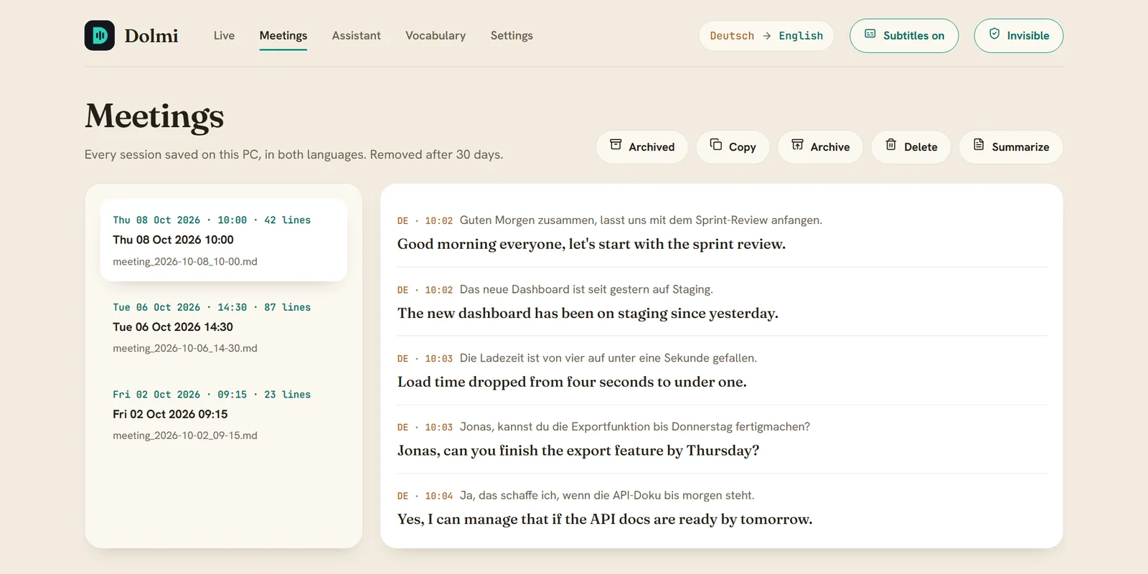
Task: Toggle the Invisible mode label
Action: [x=1027, y=36]
